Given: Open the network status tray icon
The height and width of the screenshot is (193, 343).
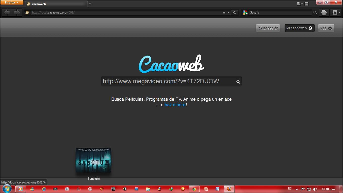Looking at the screenshot, I should click(309, 189).
